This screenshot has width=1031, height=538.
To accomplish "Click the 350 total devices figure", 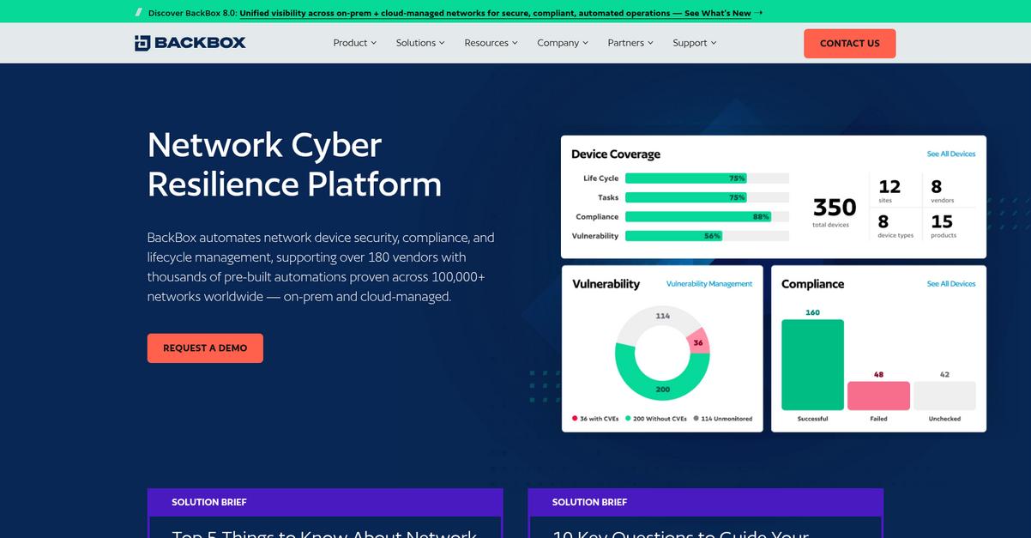I will coord(834,211).
